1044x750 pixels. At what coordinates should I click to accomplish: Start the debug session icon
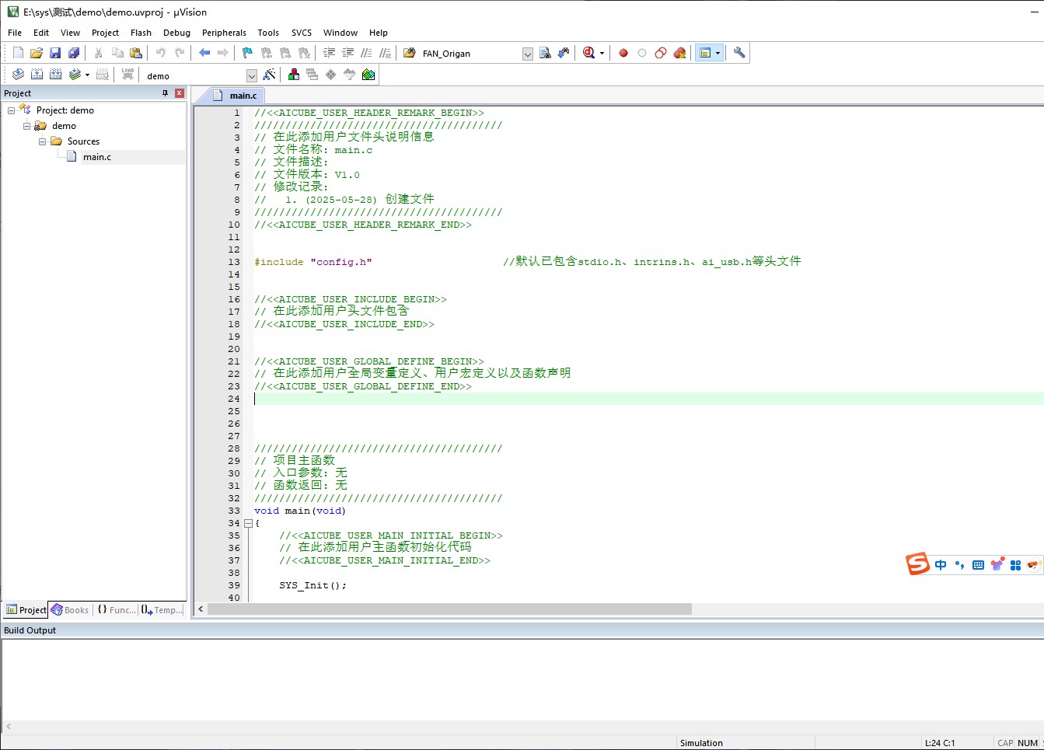(588, 53)
